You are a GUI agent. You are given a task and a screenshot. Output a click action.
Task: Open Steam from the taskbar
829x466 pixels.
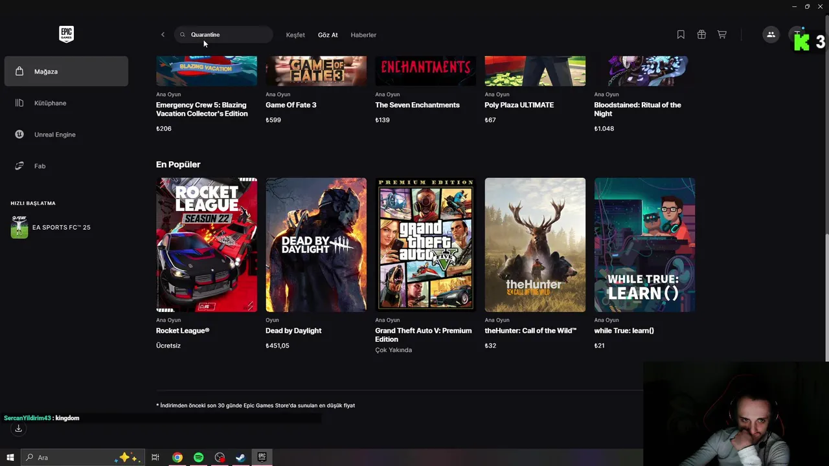[240, 458]
